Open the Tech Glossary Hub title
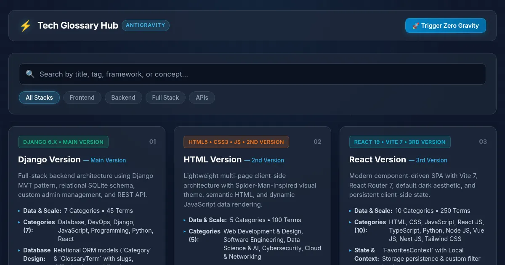 (x=78, y=26)
